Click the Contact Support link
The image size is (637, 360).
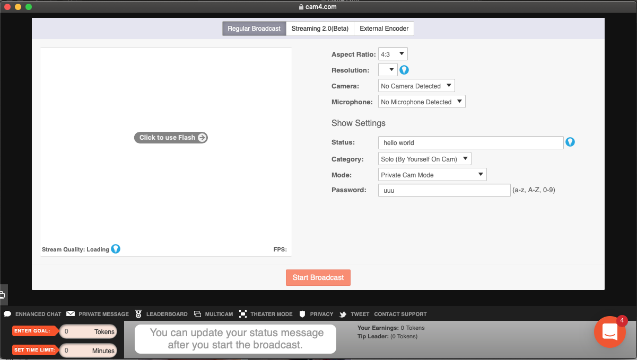[x=400, y=314]
